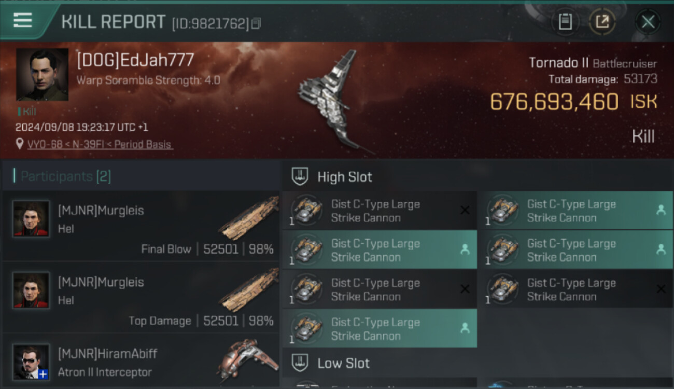This screenshot has width=674, height=389.
Task: View EdJah777's pilot portrait
Action: click(x=42, y=75)
